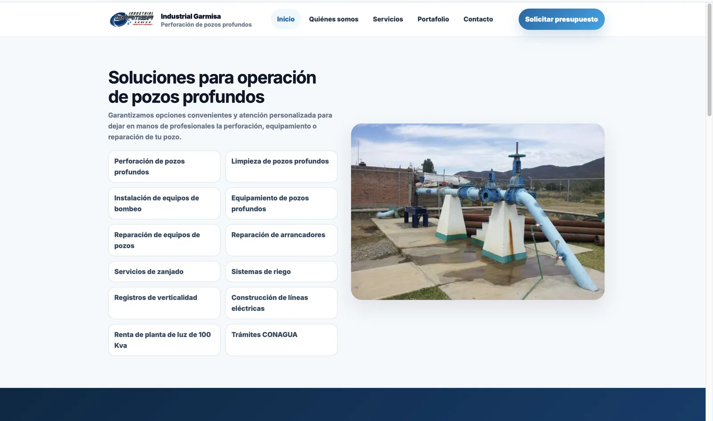
Task: Click Solicitar presupuesto button
Action: click(x=561, y=19)
